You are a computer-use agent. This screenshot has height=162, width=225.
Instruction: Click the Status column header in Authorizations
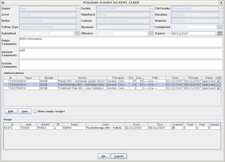[x=209, y=78]
